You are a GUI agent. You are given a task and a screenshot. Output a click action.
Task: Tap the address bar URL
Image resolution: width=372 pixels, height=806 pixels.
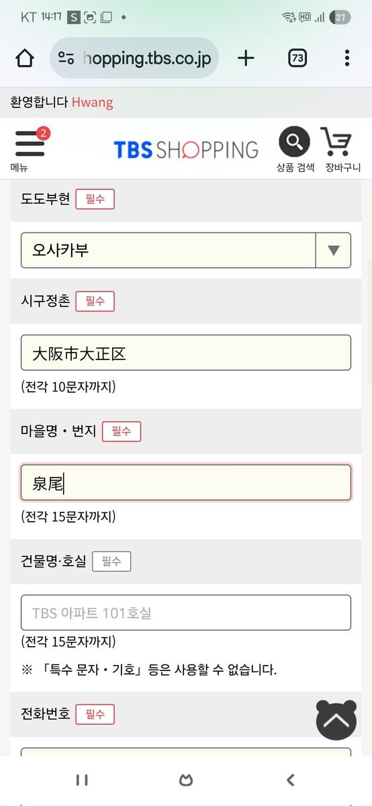click(x=147, y=58)
